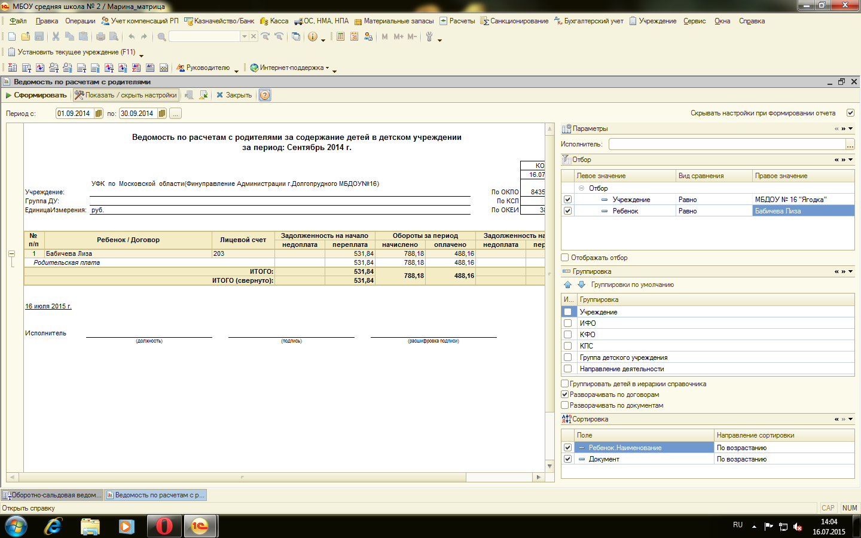This screenshot has width=861, height=538.
Task: Open the calendar icon in the main toolbar
Action: pyautogui.click(x=354, y=36)
